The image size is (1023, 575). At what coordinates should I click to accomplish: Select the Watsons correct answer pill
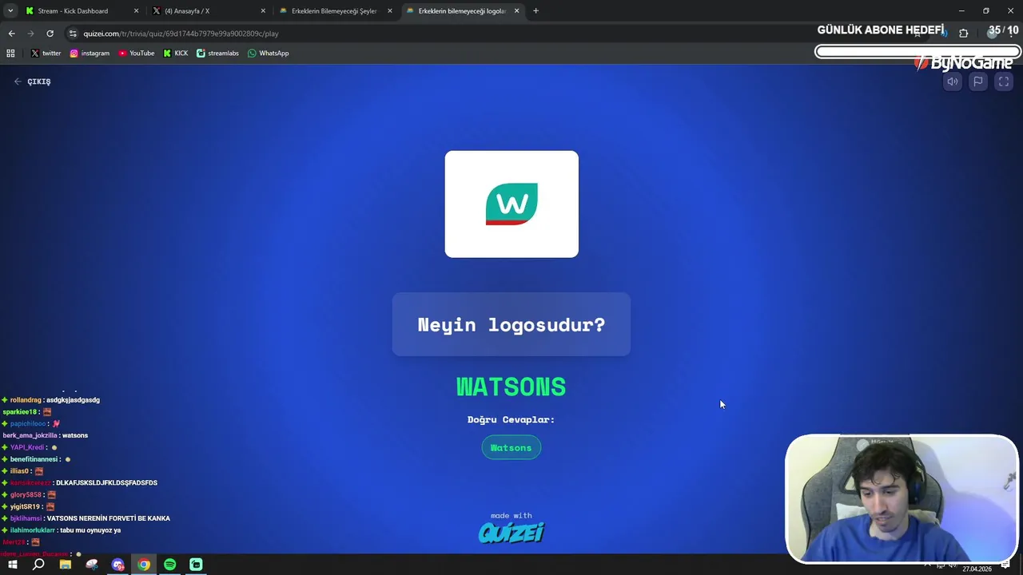point(511,447)
